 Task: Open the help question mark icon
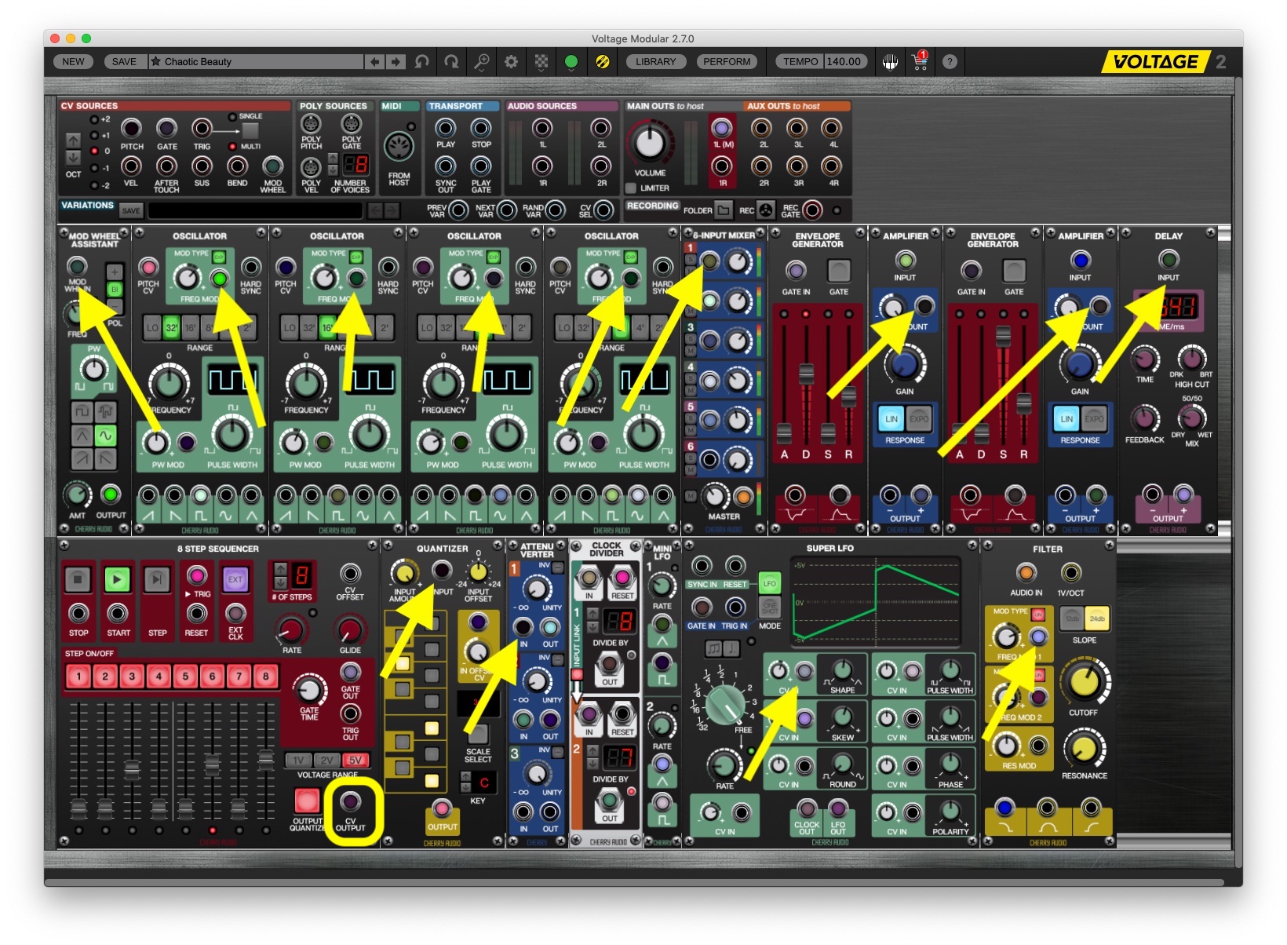point(950,61)
